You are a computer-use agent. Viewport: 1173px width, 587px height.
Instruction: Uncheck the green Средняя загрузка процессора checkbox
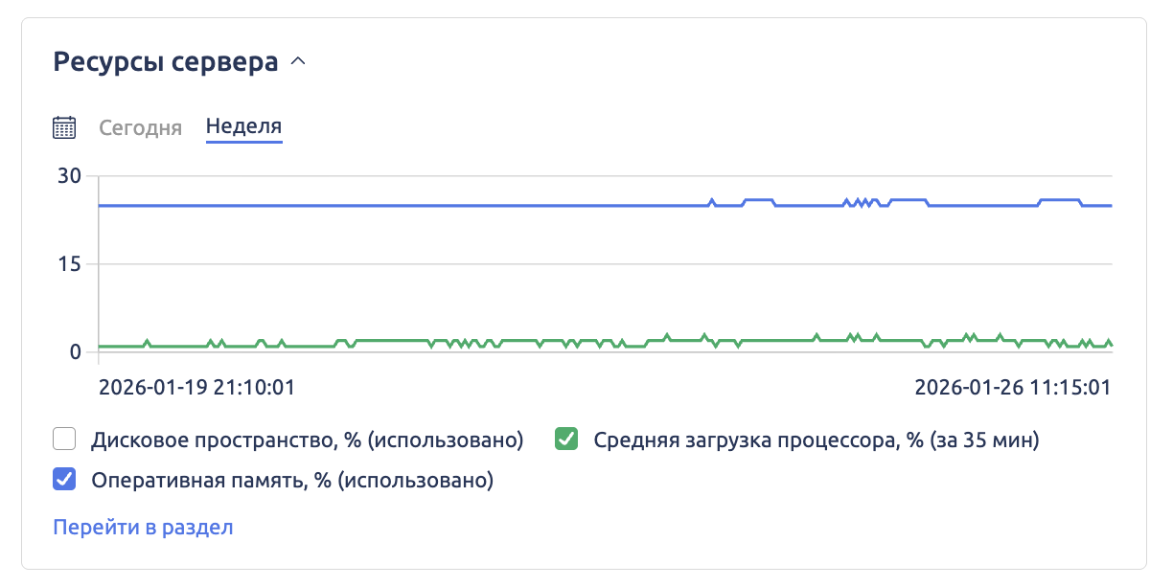pyautogui.click(x=566, y=440)
